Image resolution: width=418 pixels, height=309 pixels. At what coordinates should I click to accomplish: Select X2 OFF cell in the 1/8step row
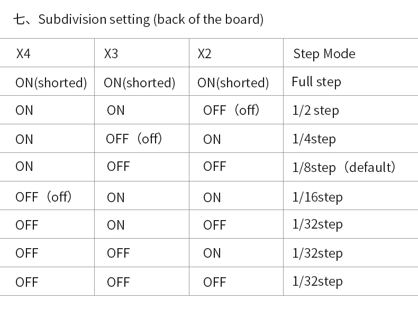point(214,167)
